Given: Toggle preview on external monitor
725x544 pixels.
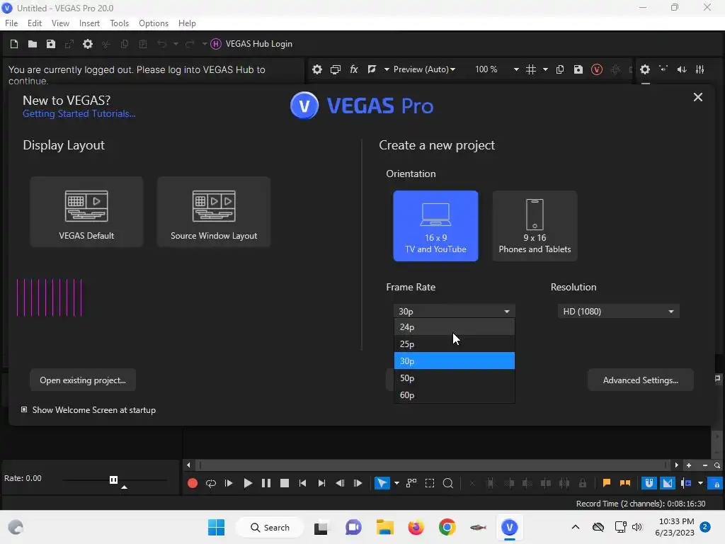Looking at the screenshot, I should pos(335,69).
